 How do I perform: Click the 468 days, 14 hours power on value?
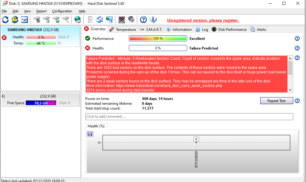coord(157,99)
